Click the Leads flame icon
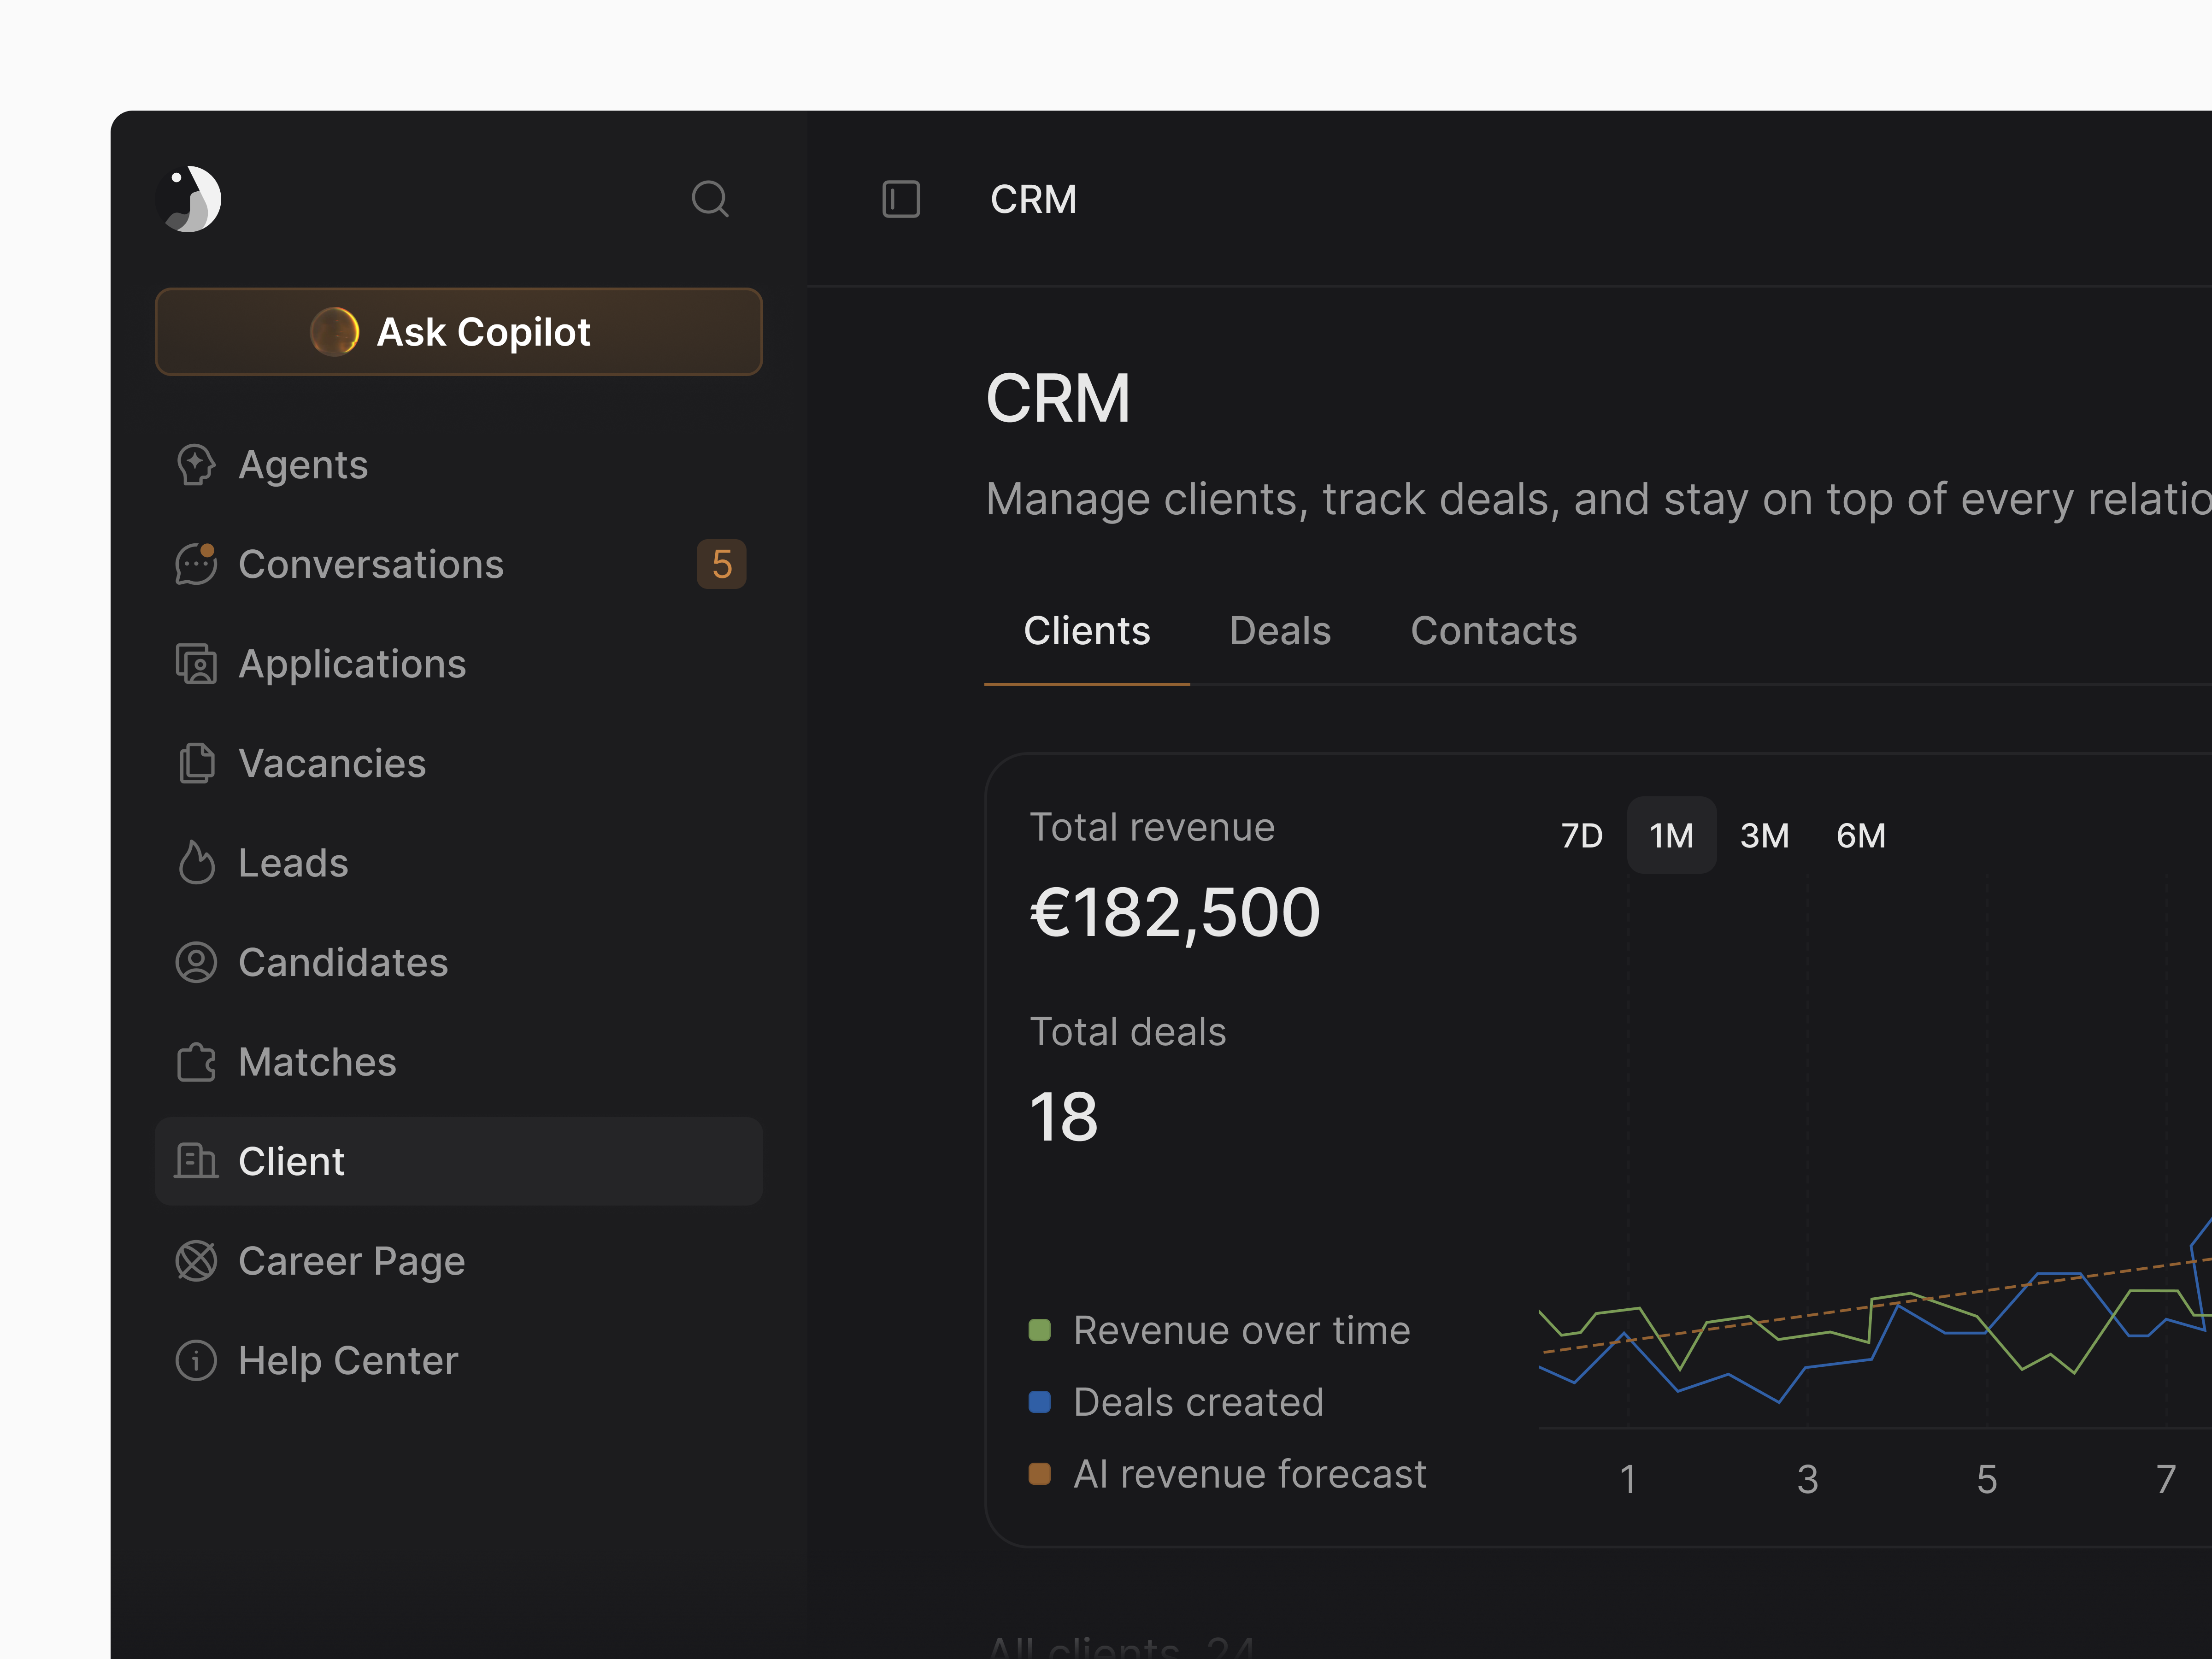This screenshot has height=1659, width=2212. click(196, 863)
